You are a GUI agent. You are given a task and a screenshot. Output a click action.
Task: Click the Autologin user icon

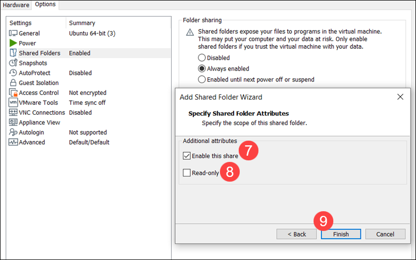click(14, 132)
